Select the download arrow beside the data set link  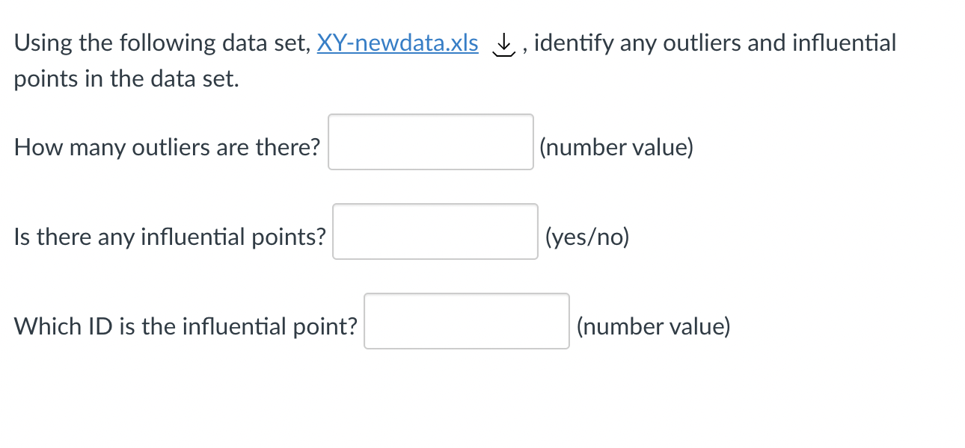[x=503, y=45]
